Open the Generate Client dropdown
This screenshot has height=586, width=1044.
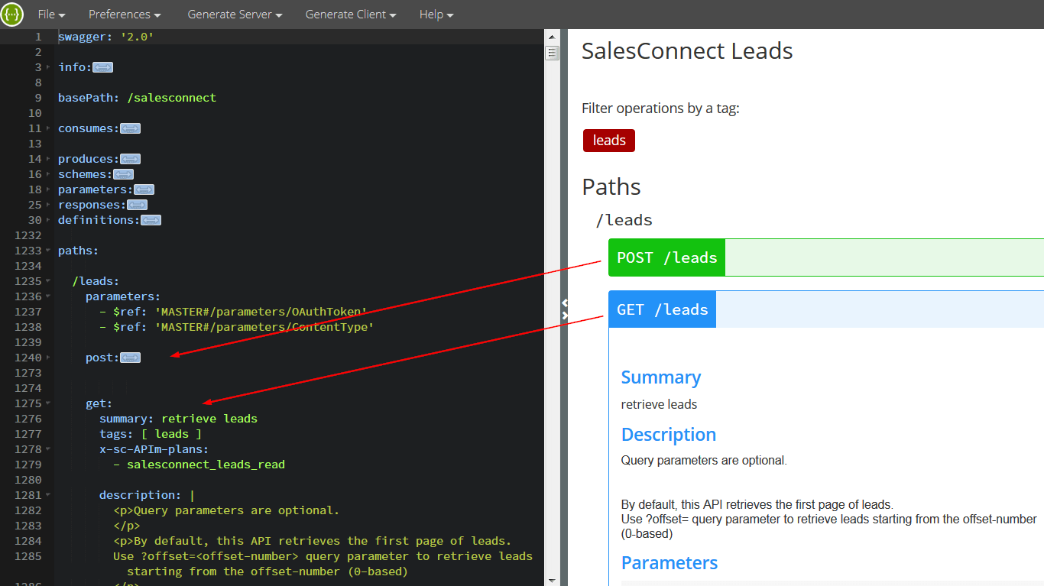(350, 14)
